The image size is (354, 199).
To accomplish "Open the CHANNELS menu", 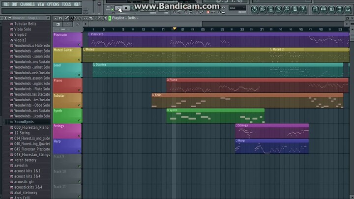I will pyautogui.click(x=27, y=4).
